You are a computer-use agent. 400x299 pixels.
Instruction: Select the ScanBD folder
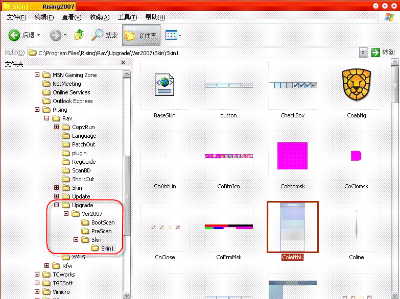pos(76,170)
